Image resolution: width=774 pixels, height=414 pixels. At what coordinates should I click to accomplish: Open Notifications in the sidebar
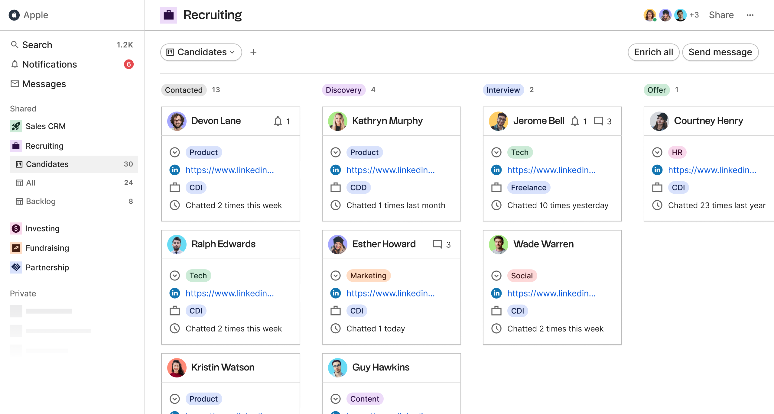pyautogui.click(x=50, y=64)
